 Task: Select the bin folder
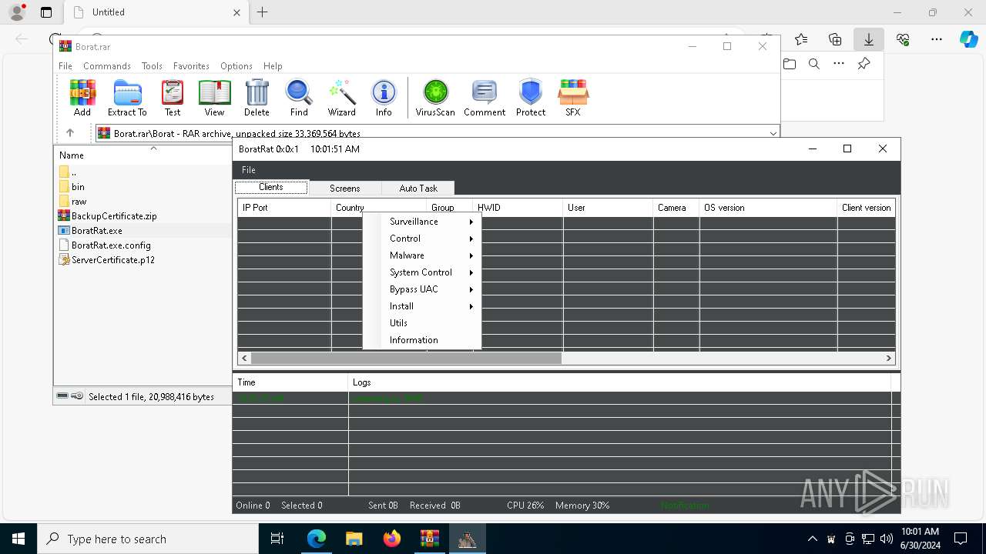click(x=78, y=187)
